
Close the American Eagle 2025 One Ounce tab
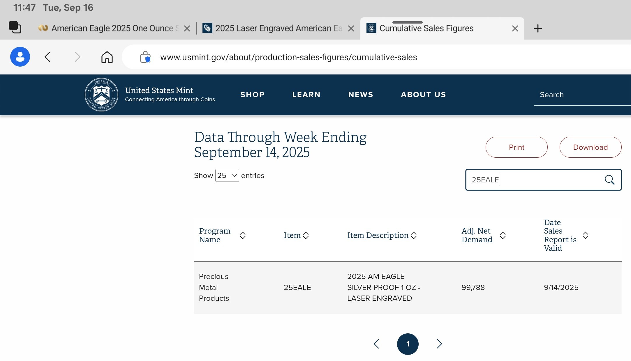187,28
